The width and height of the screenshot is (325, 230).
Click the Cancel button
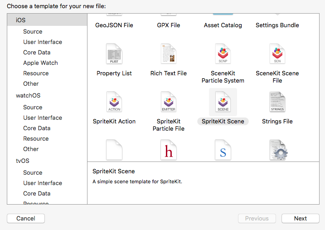tap(26, 218)
